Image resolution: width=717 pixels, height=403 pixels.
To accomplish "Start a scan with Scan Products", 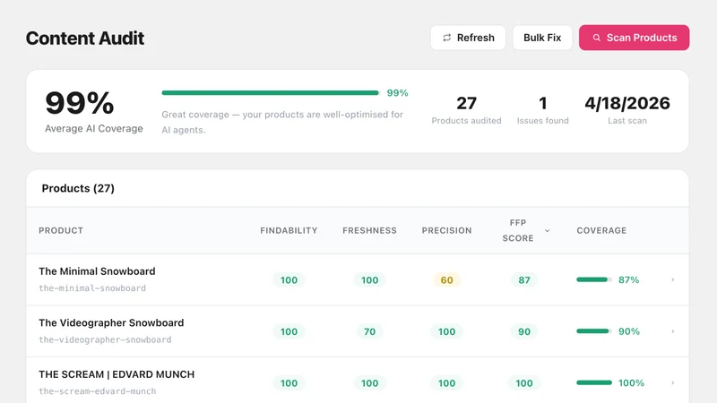I will [634, 38].
